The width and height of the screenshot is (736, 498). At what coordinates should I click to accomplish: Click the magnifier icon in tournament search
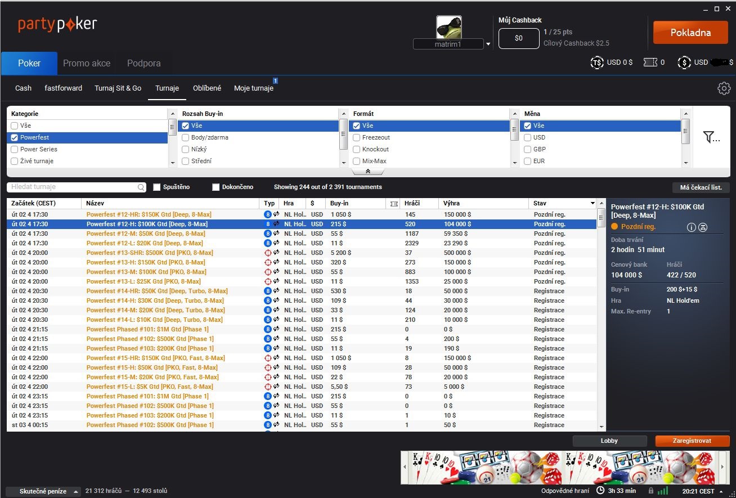coord(141,187)
